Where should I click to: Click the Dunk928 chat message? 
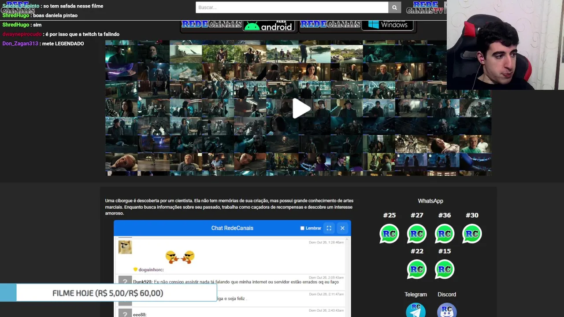point(236,282)
